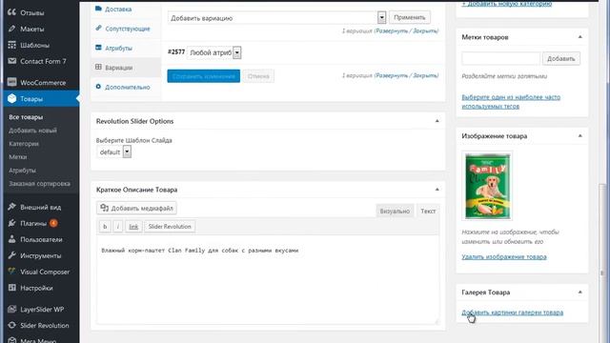Open Добавить новый submenu item

click(x=32, y=131)
